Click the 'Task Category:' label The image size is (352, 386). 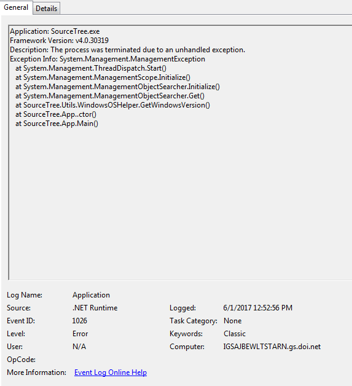194,321
